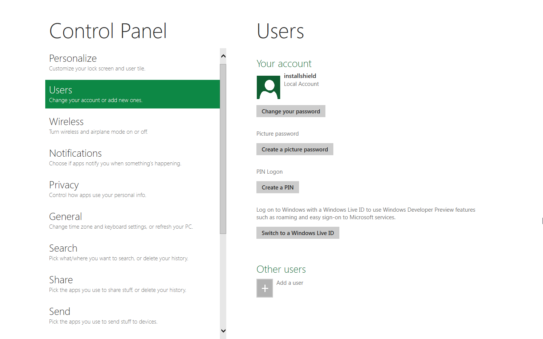
Task: Click the installshield account avatar picture
Action: click(268, 87)
